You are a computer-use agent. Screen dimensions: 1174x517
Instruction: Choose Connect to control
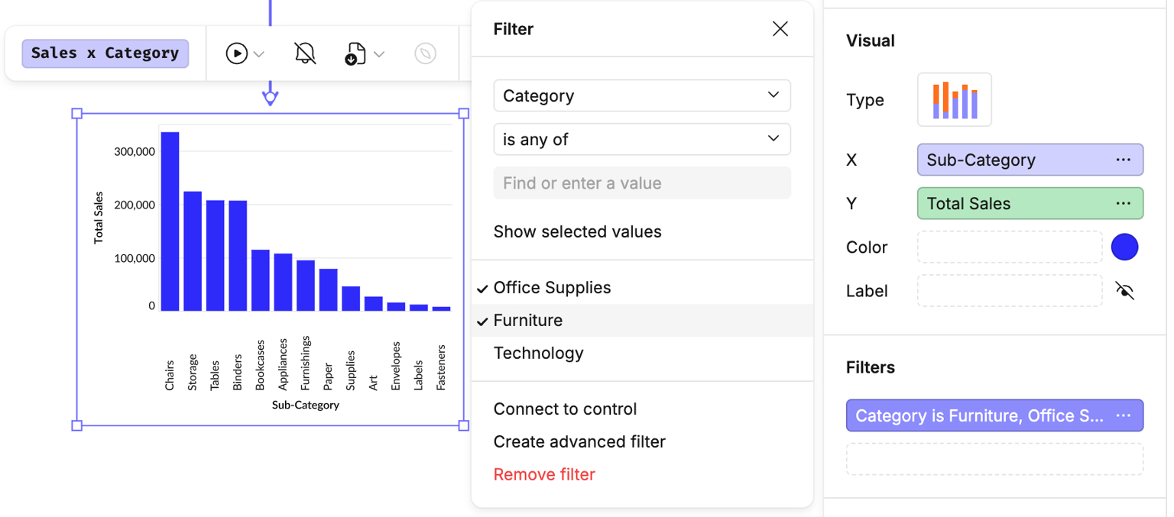pyautogui.click(x=565, y=409)
